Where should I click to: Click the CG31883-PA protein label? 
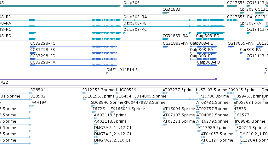point(175,43)
